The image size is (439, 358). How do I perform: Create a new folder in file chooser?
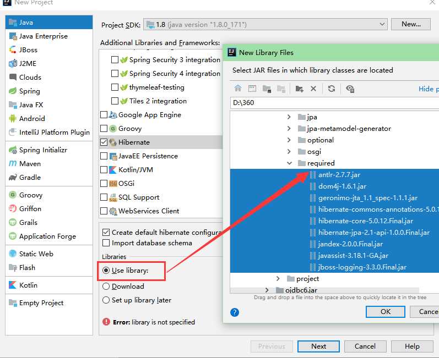tap(299, 89)
